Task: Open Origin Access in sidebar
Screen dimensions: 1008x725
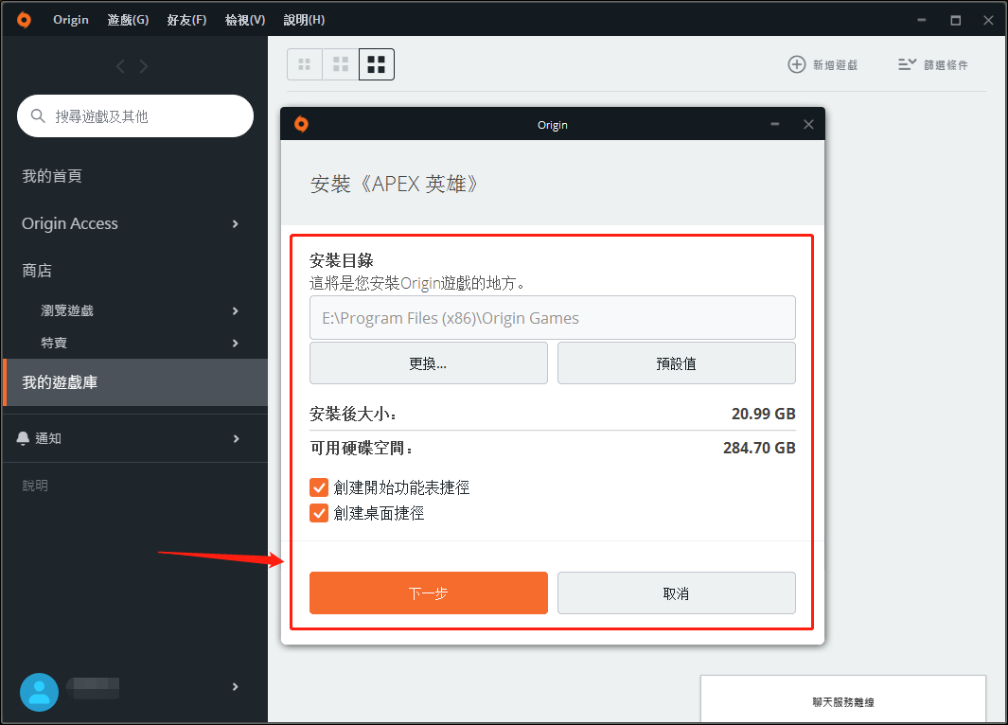Action: pyautogui.click(x=70, y=223)
